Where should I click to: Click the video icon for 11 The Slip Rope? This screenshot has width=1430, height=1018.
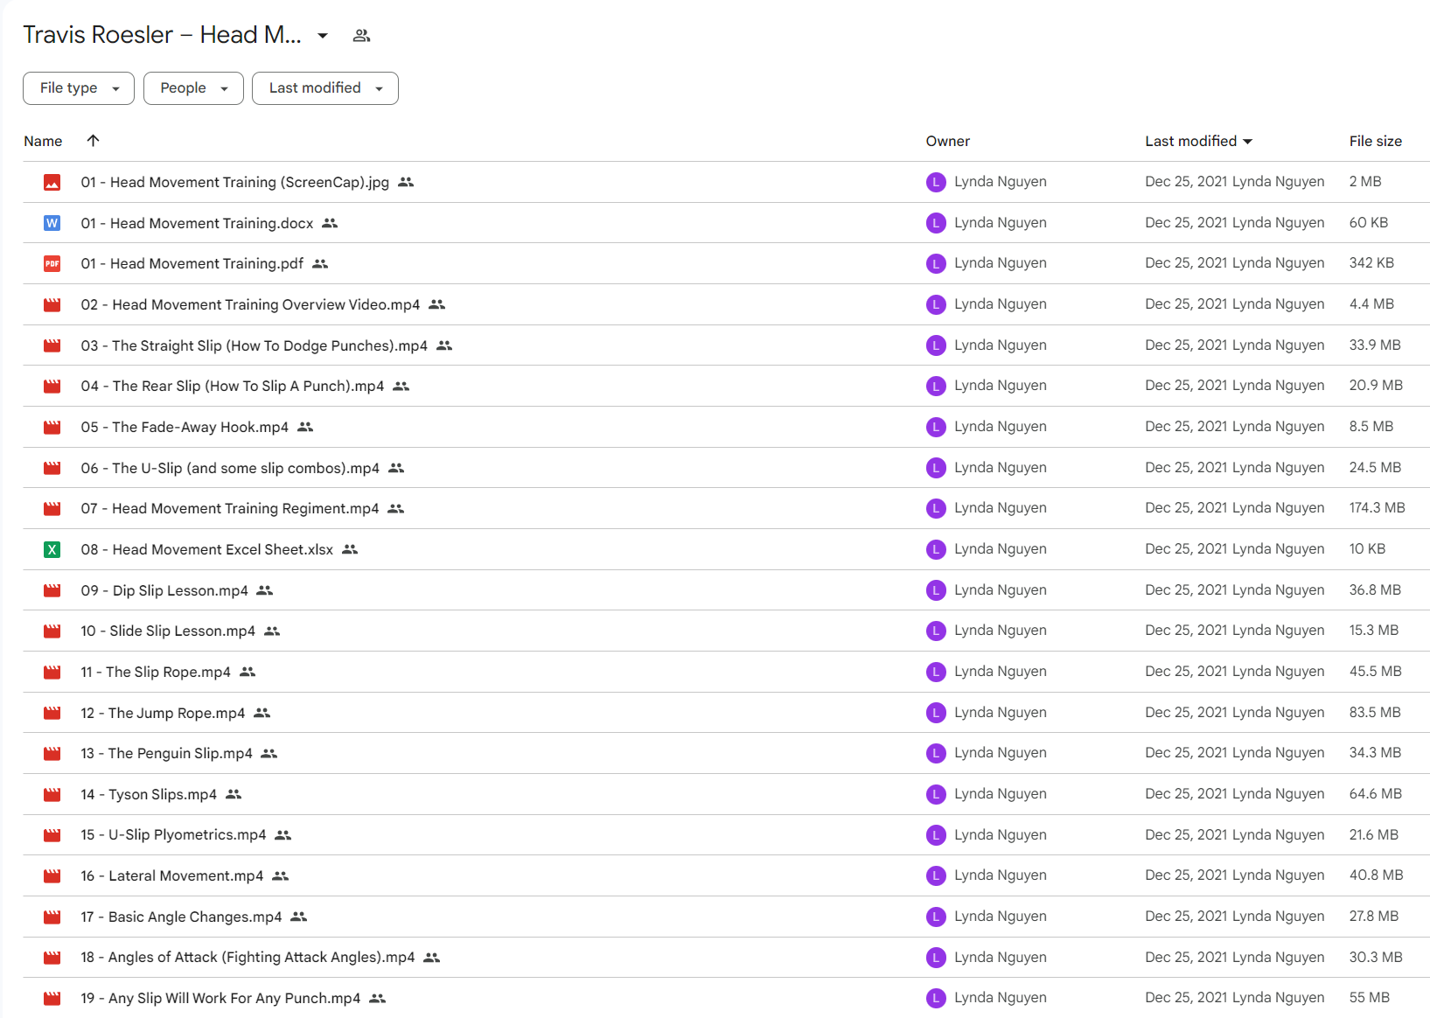[52, 673]
